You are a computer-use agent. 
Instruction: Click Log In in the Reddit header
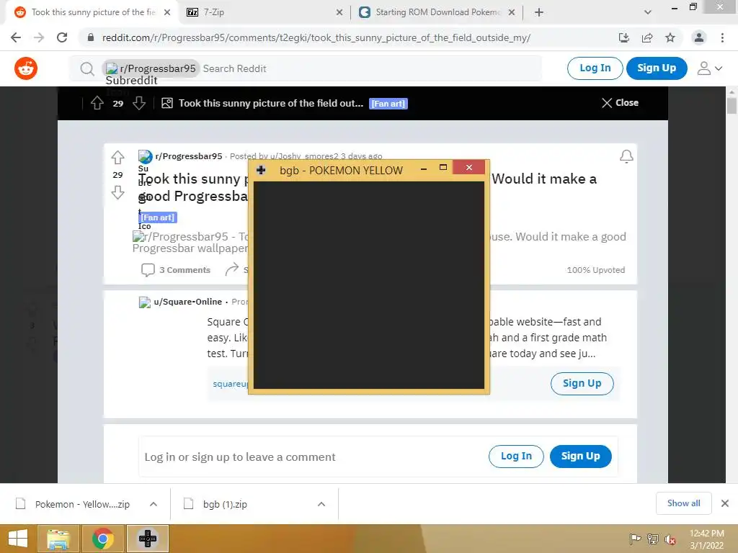point(595,68)
